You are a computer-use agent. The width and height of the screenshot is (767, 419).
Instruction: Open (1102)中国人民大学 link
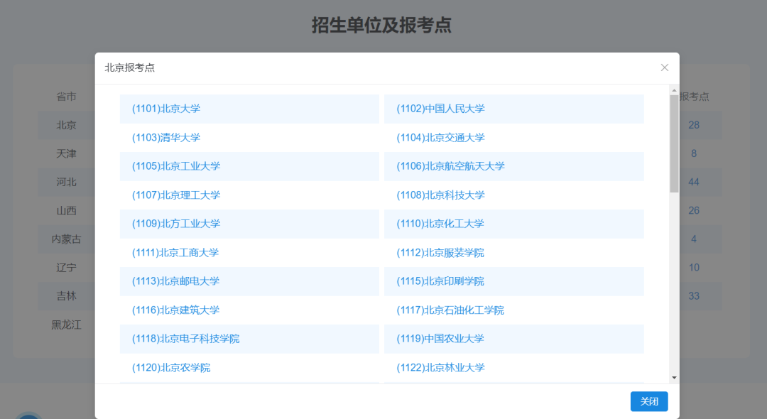coord(440,109)
